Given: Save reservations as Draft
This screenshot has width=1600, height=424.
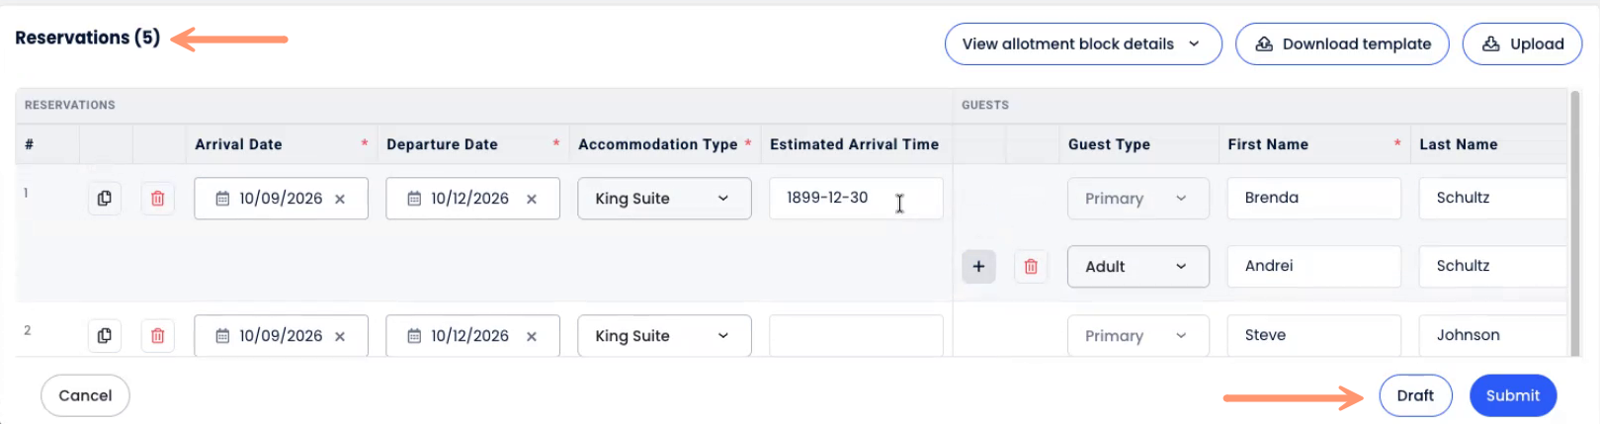Looking at the screenshot, I should tap(1415, 395).
